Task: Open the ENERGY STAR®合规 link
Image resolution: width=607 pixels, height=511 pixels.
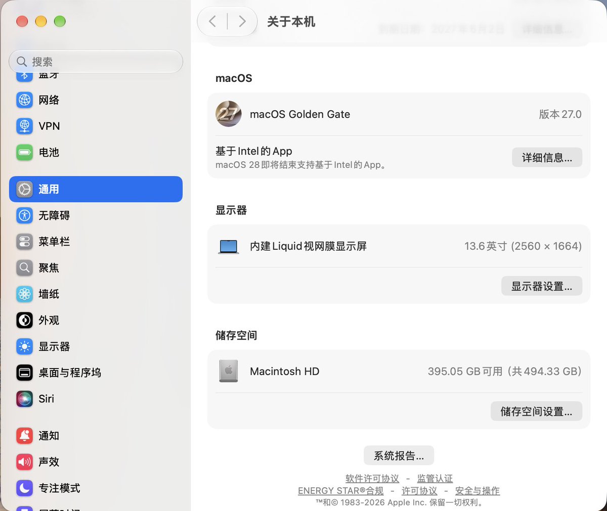Action: pos(340,491)
